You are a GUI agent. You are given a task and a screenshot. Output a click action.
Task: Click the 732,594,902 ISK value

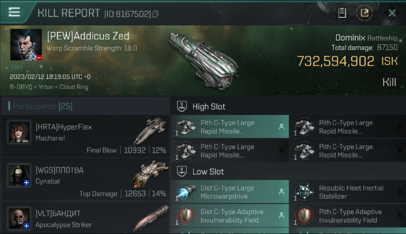click(x=335, y=61)
